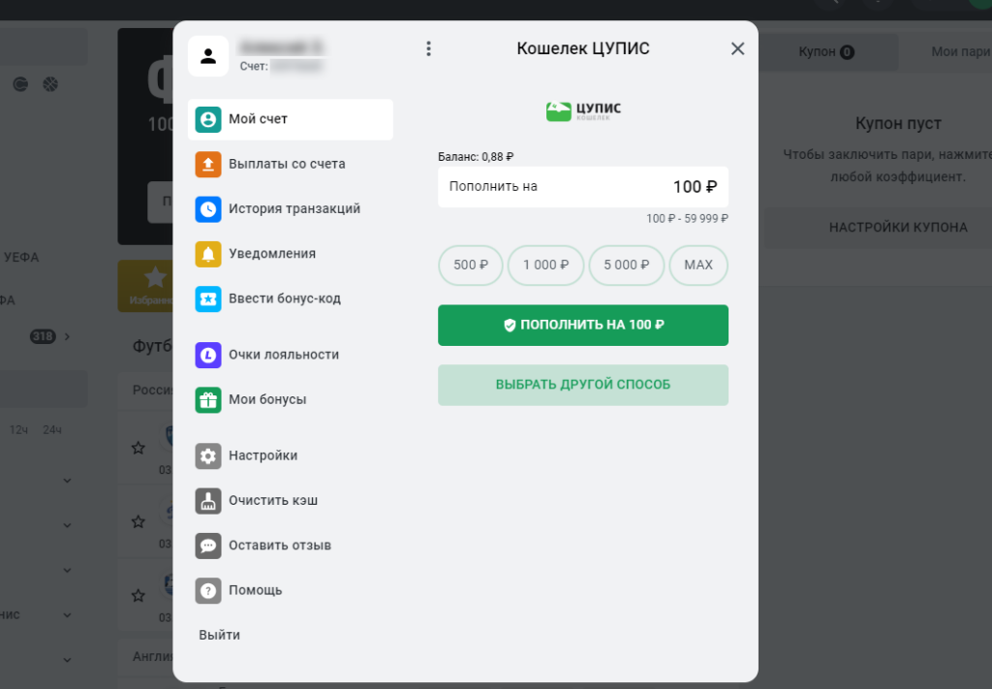
Task: Click the Пополнить на amount field
Action: (582, 187)
